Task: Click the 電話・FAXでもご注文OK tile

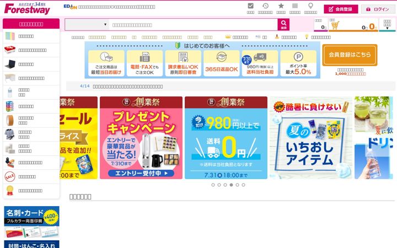Action: [x=144, y=63]
